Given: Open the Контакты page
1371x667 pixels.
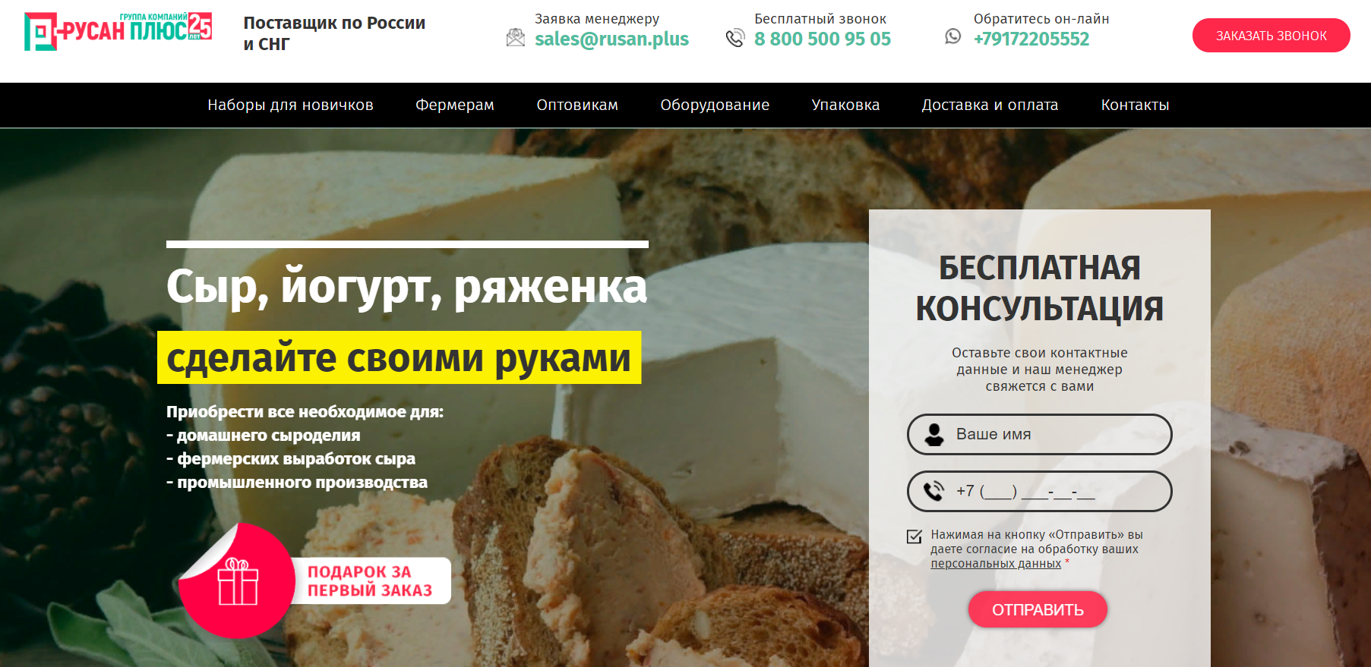Looking at the screenshot, I should pos(1135,105).
